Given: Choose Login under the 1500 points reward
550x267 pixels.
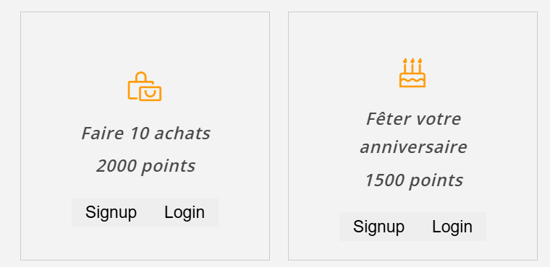Looking at the screenshot, I should [x=452, y=227].
